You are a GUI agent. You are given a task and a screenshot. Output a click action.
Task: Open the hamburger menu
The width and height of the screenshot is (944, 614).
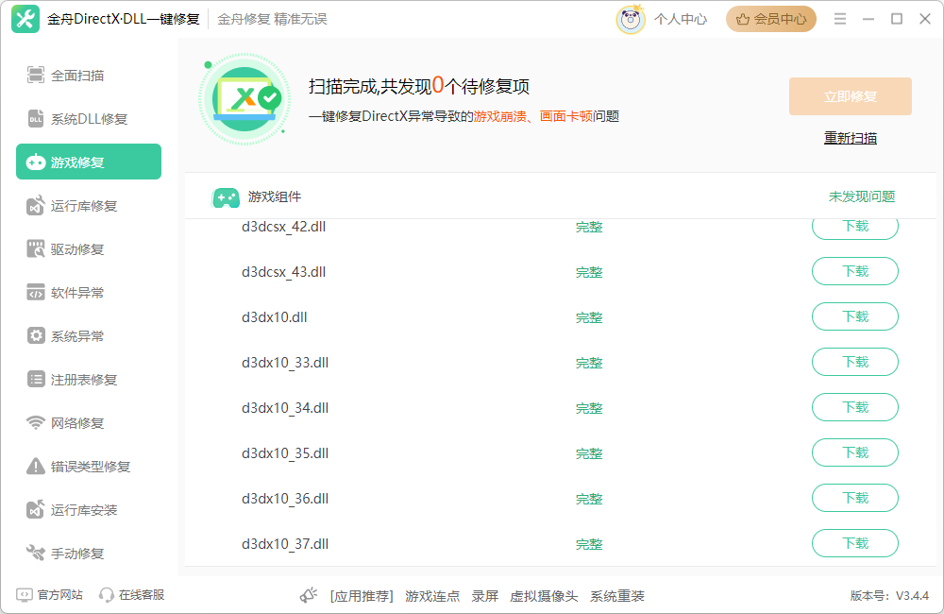(839, 18)
